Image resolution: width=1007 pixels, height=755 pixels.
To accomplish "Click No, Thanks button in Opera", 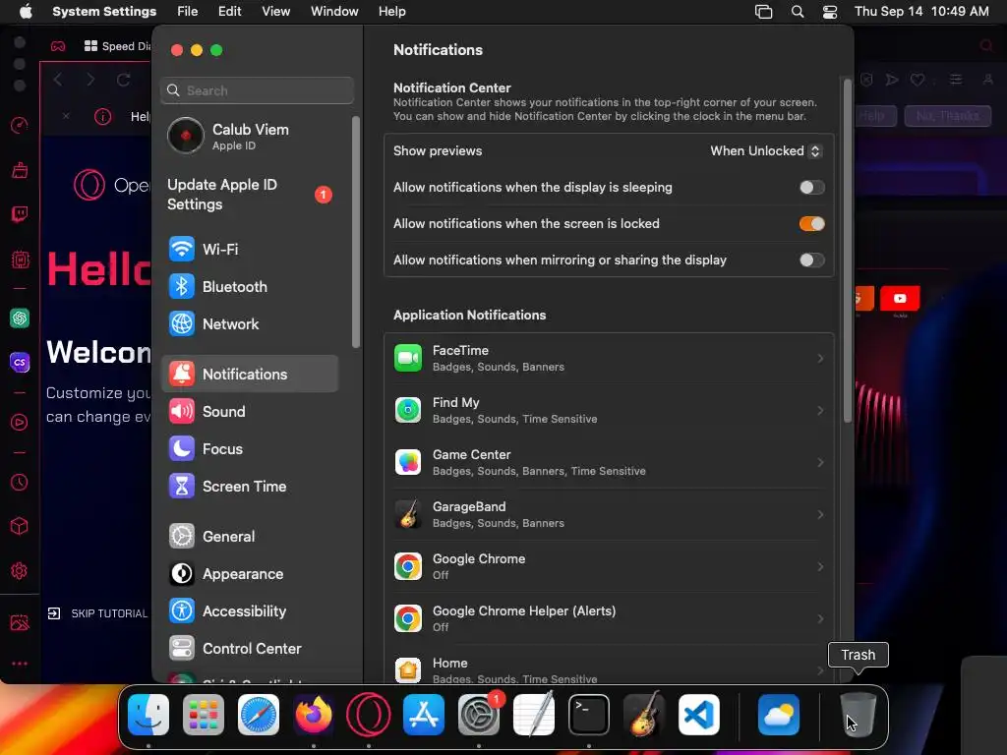I will click(947, 116).
